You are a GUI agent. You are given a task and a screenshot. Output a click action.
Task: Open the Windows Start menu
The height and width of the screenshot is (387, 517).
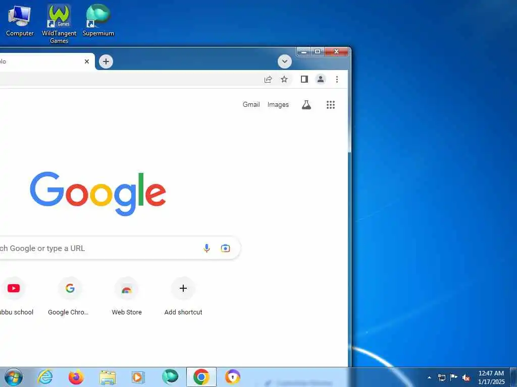(x=14, y=377)
